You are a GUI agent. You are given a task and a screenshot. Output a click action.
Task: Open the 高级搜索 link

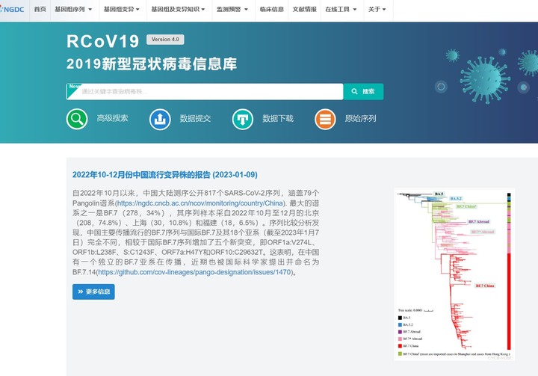coord(112,118)
